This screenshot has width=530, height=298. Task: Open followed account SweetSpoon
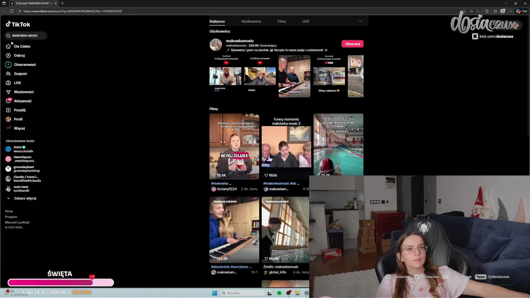tap(21, 159)
